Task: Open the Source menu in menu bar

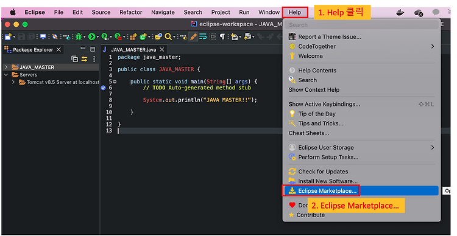Action: click(101, 12)
